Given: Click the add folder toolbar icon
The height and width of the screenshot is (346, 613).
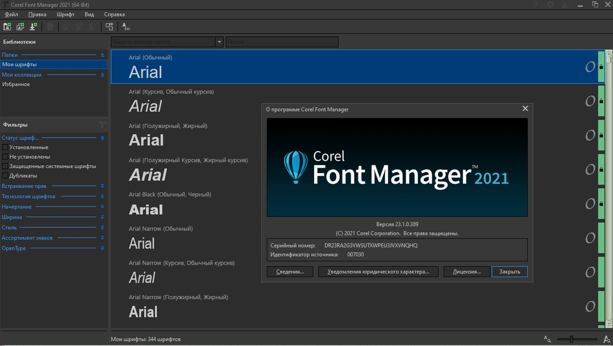Looking at the screenshot, I should 7,27.
